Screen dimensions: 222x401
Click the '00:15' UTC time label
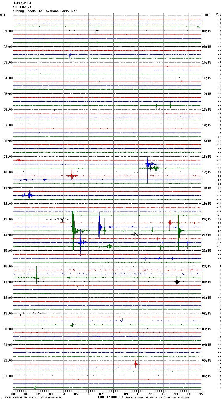click(207, 282)
